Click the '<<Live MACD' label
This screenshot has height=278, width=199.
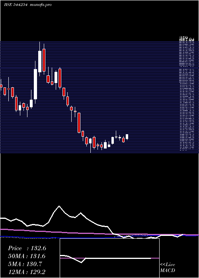[x=168, y=267]
